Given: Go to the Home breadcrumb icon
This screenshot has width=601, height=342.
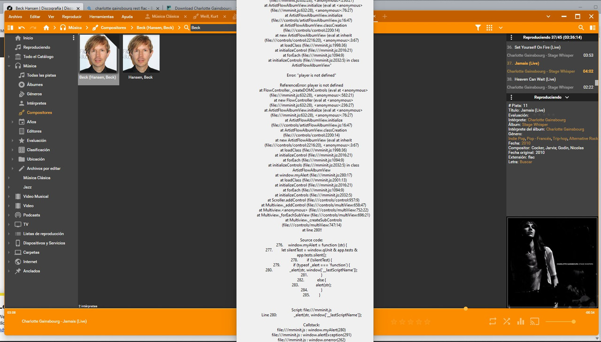Looking at the screenshot, I should pyautogui.click(x=46, y=28).
